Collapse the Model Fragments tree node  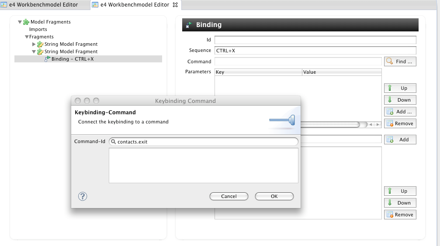pos(20,22)
